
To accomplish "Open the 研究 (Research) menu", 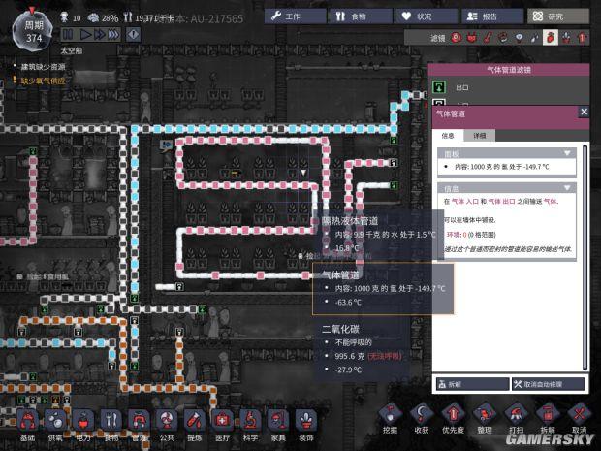I will click(558, 16).
